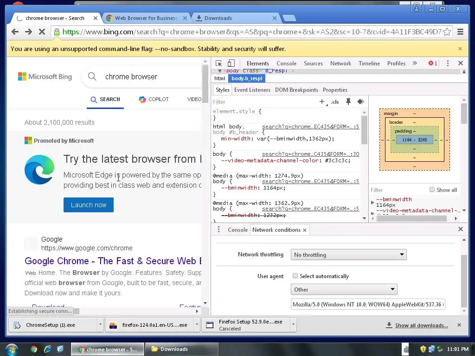Image resolution: width=475 pixels, height=356 pixels.
Task: Toggle .cls element classes editor
Action: click(335, 102)
